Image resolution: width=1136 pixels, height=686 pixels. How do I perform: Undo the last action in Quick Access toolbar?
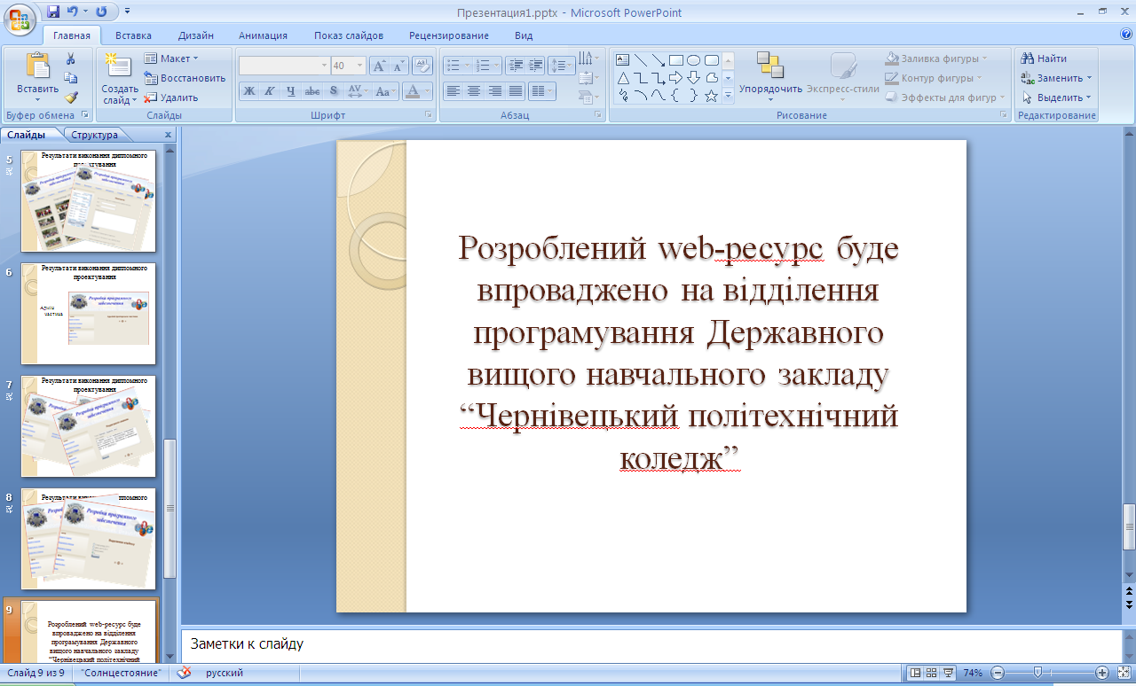coord(75,12)
